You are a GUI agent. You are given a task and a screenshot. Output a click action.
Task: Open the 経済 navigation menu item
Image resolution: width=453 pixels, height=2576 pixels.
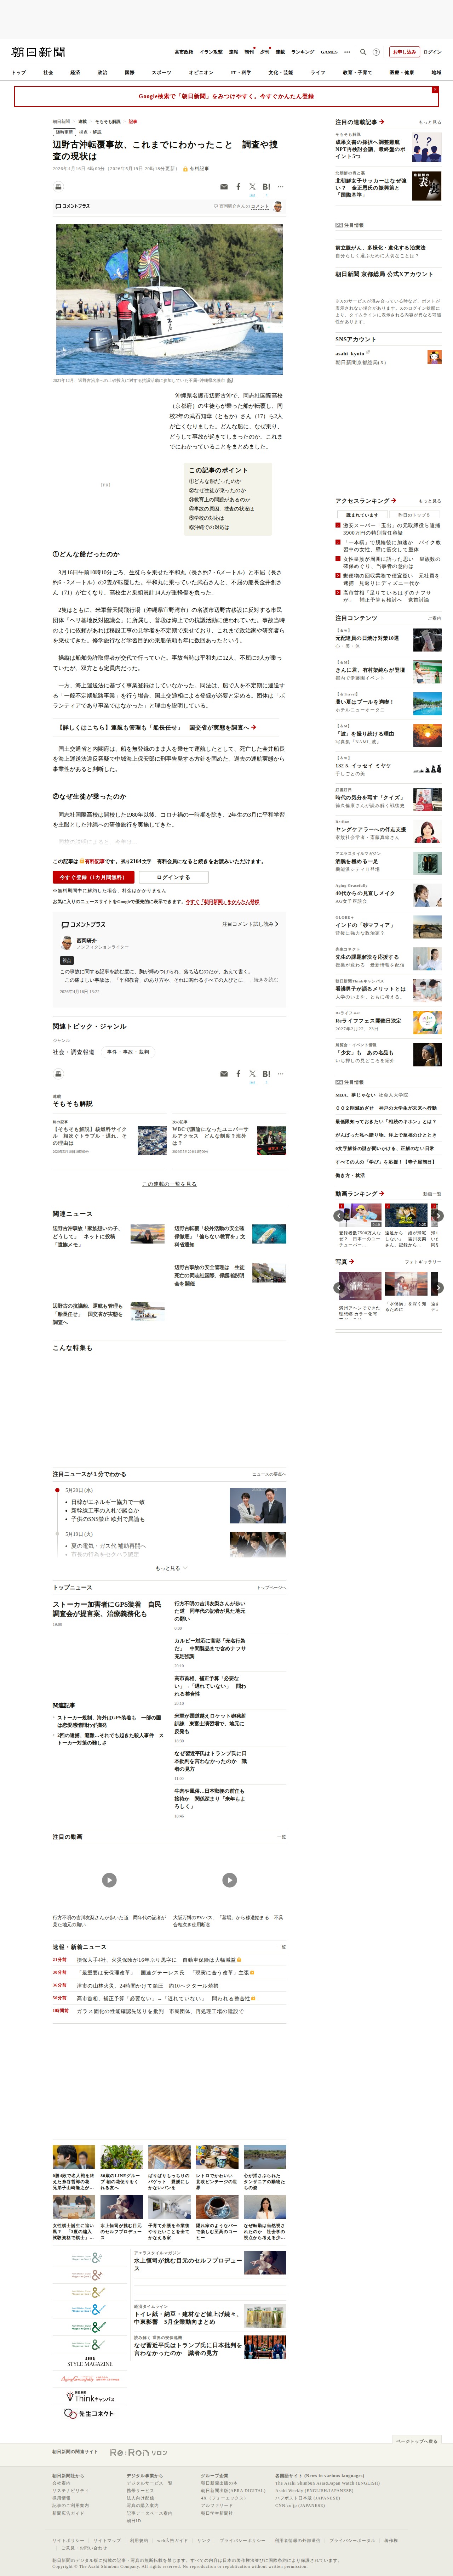click(75, 72)
